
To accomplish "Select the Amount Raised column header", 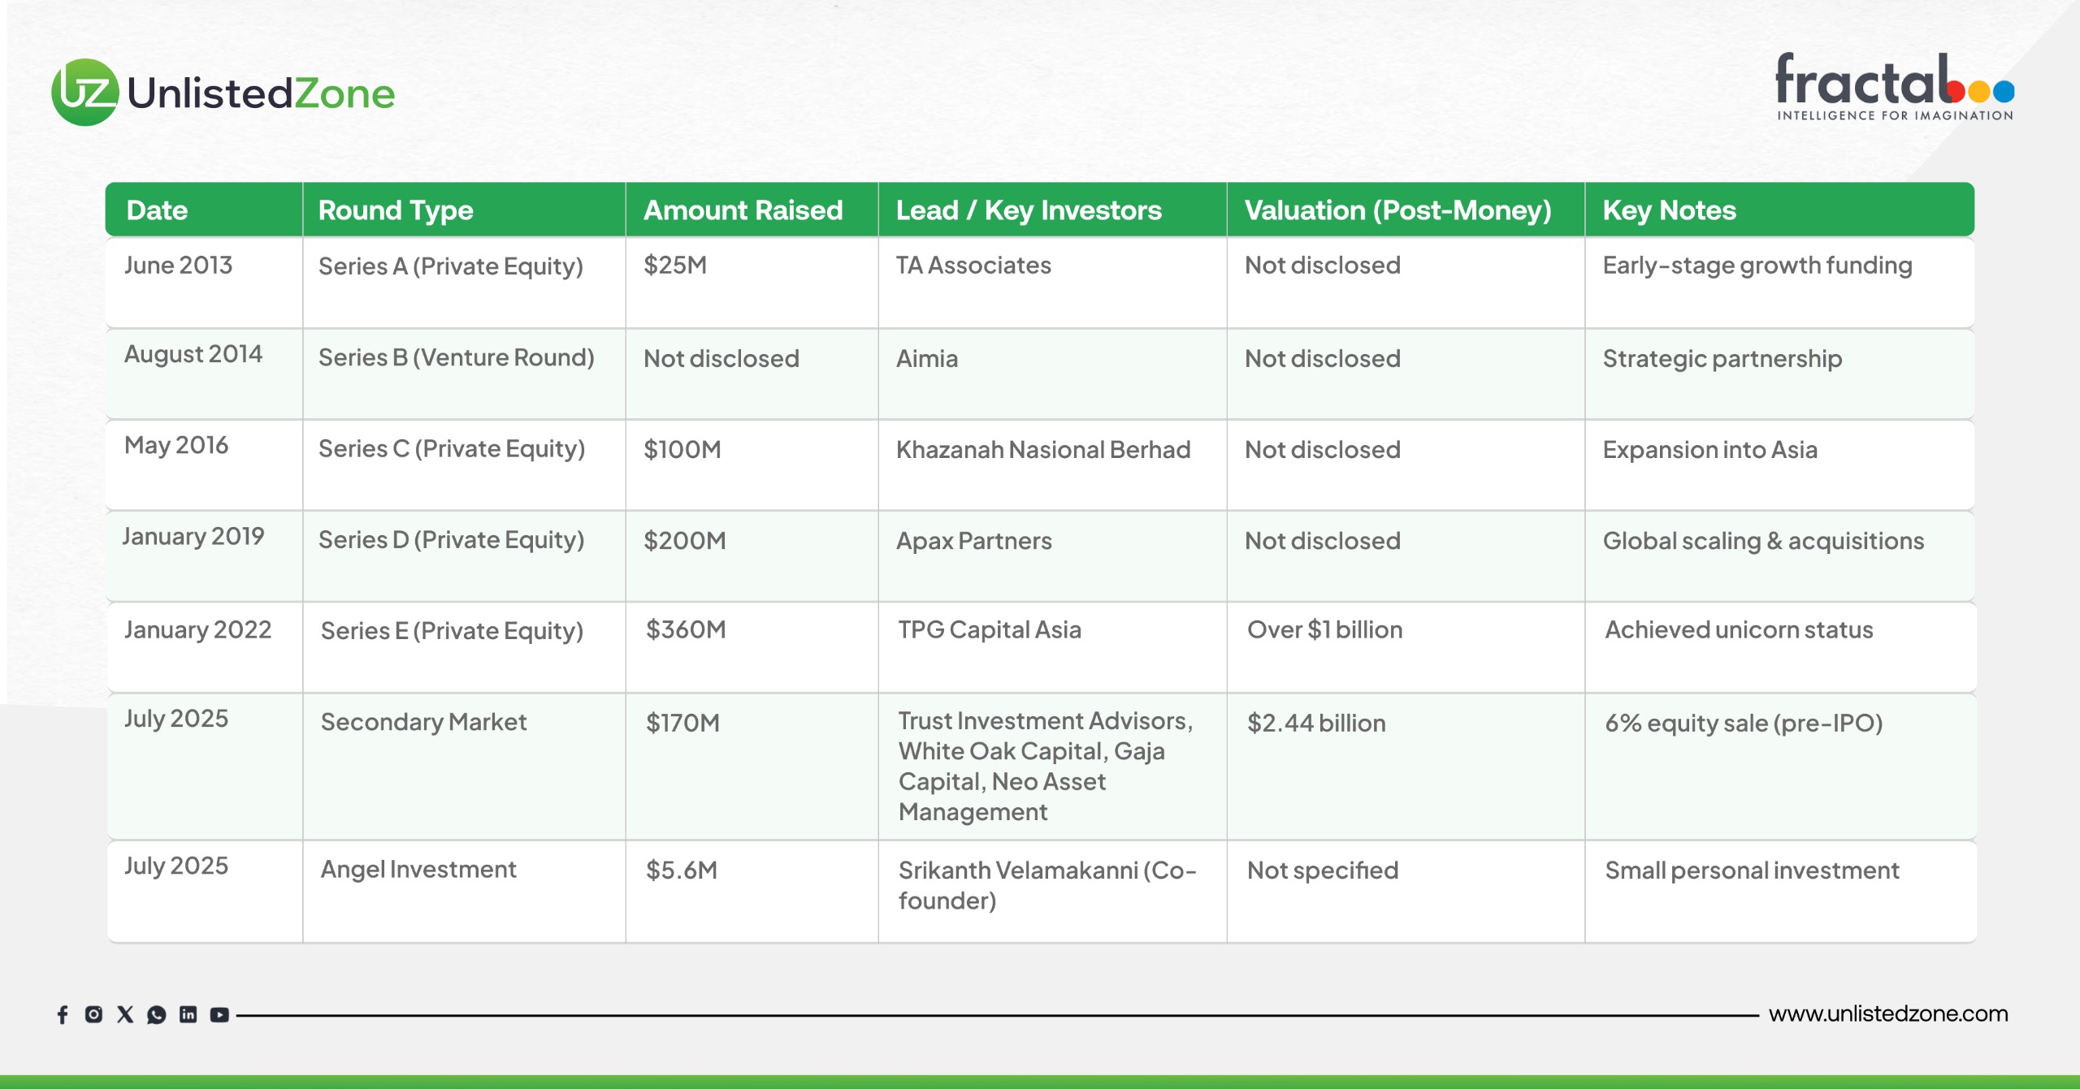I will [x=743, y=210].
